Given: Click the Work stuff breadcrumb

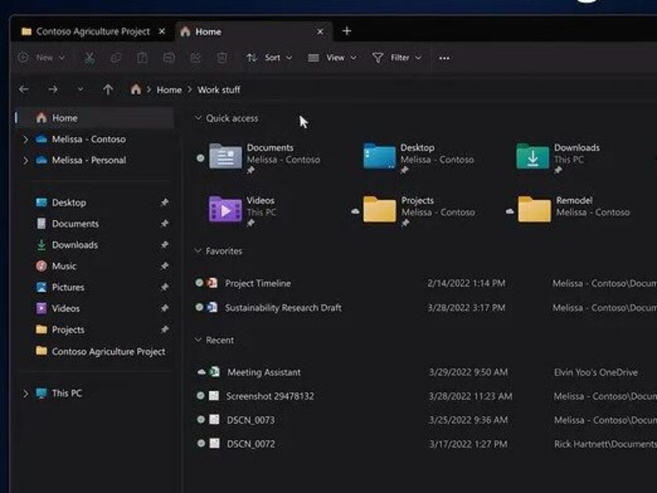Looking at the screenshot, I should click(x=219, y=90).
